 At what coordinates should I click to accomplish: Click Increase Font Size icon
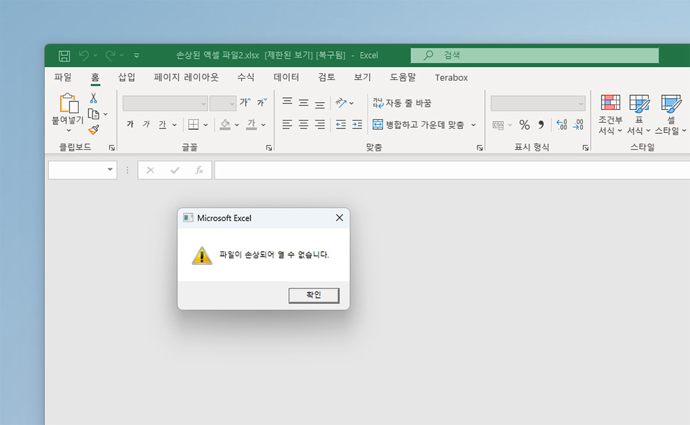tap(245, 103)
